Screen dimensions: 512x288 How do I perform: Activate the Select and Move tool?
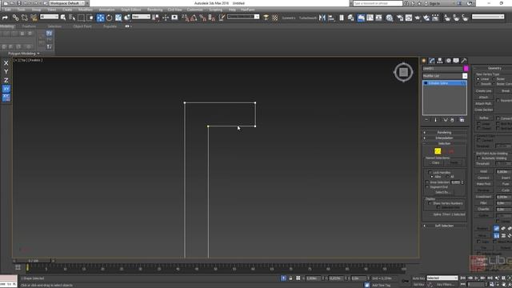[100, 18]
